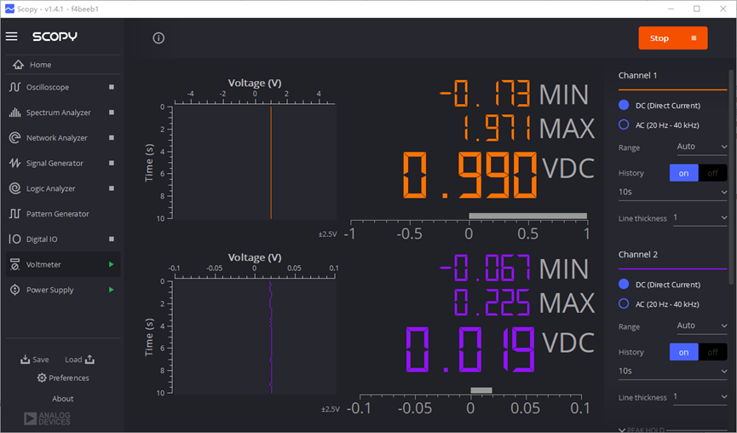Screen dimensions: 737x433
Task: Toggle Digital IO run square button
Action: click(112, 240)
